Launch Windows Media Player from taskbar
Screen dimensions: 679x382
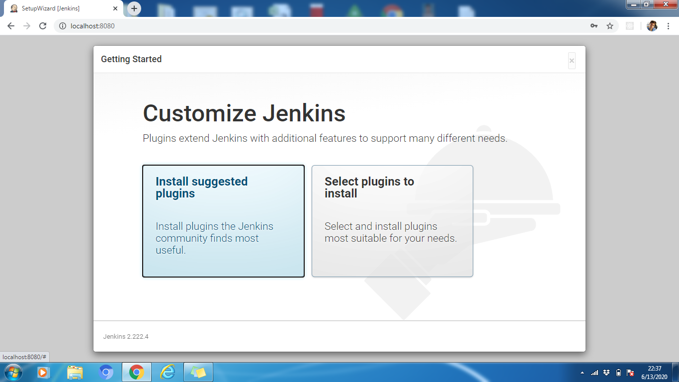click(x=44, y=372)
